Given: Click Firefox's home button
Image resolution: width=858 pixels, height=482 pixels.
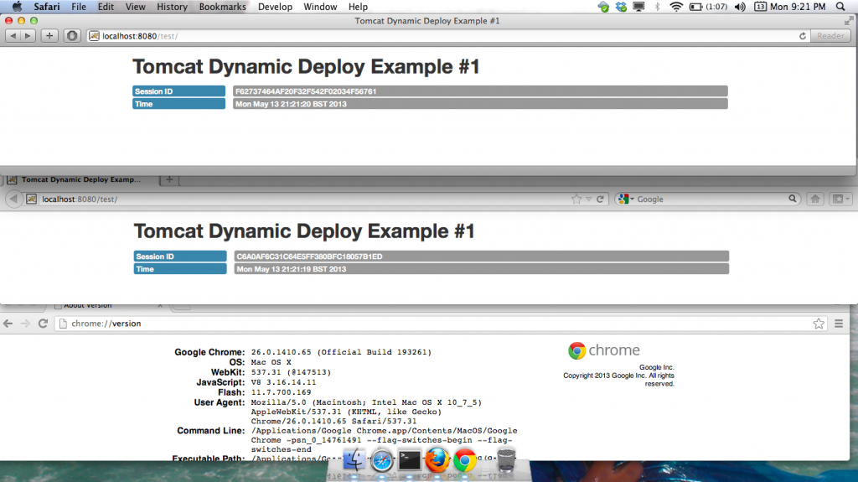Looking at the screenshot, I should click(x=814, y=200).
